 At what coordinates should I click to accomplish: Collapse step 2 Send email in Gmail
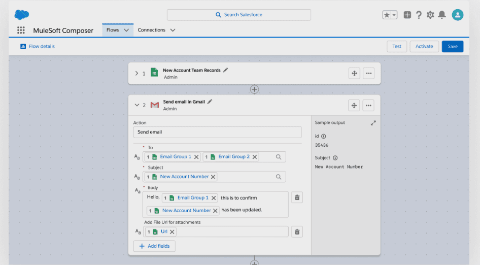click(x=137, y=105)
